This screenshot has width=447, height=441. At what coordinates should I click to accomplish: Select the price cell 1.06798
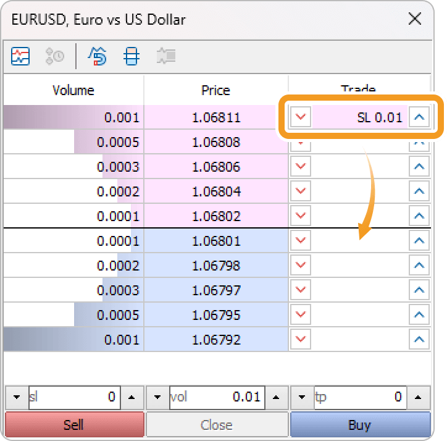point(216,266)
